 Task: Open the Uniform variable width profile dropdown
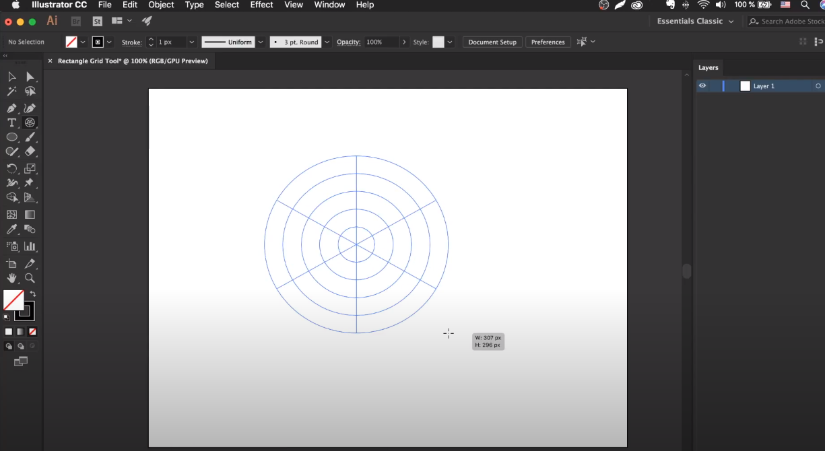[261, 42]
